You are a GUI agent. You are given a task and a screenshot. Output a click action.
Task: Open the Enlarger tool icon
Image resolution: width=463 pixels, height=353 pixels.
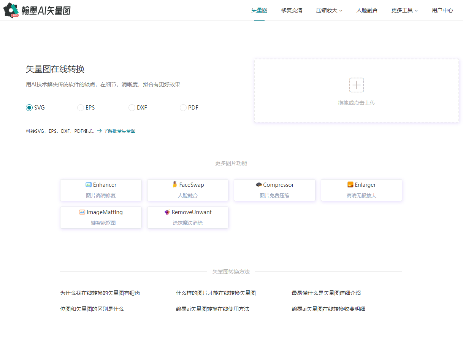click(x=350, y=185)
